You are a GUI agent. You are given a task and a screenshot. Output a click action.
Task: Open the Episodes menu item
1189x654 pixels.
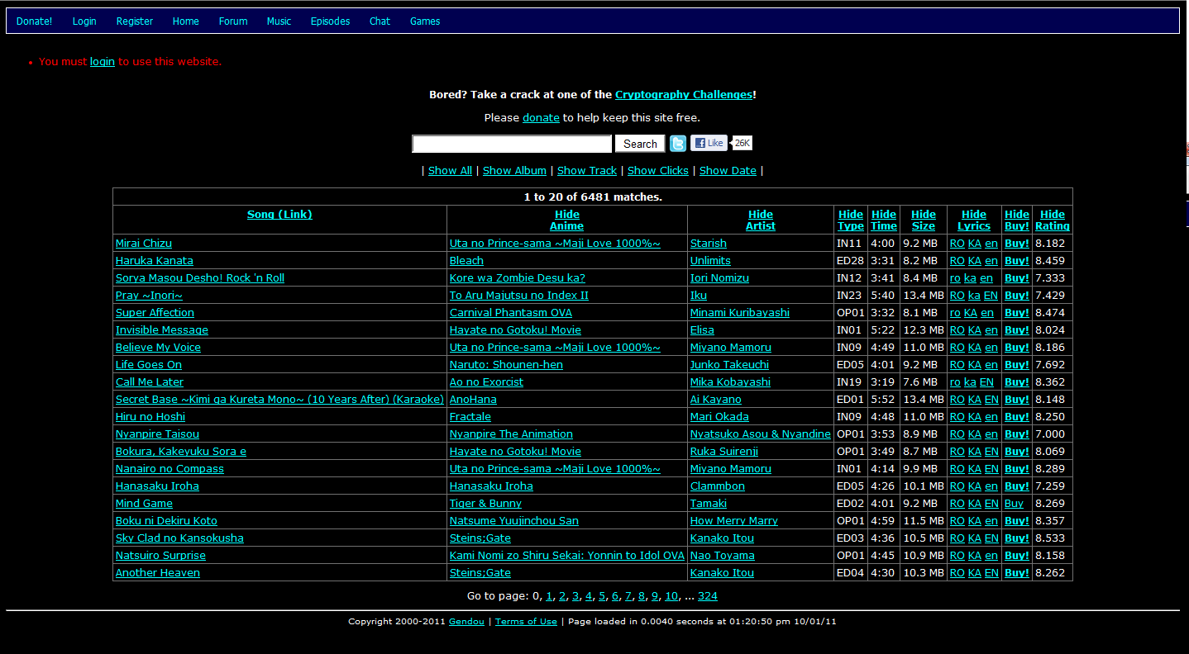click(331, 21)
